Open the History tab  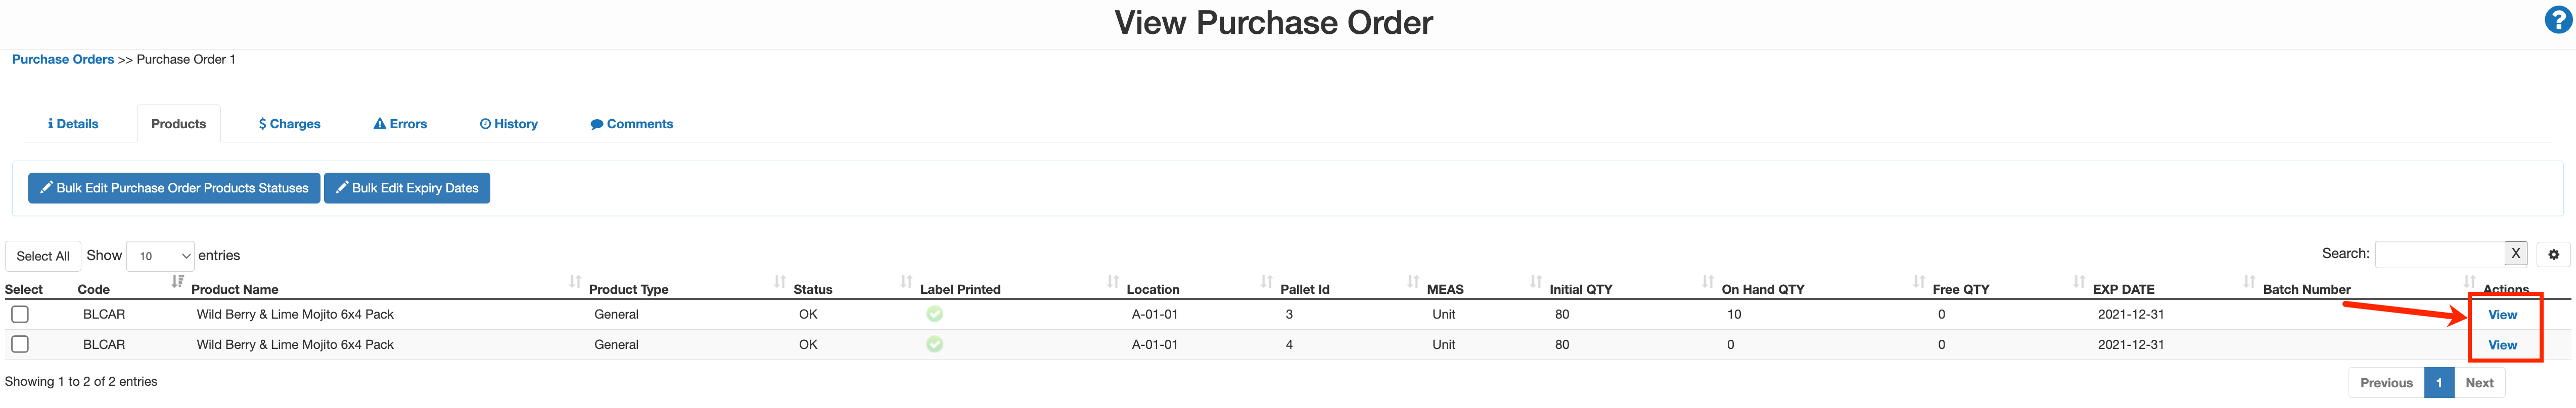(509, 123)
